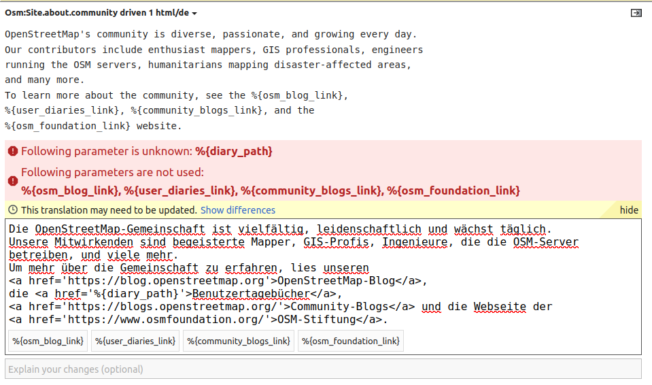This screenshot has height=385, width=652.
Task: Click the word 'Benutzertagebücher' in the translation
Action: [x=251, y=294]
